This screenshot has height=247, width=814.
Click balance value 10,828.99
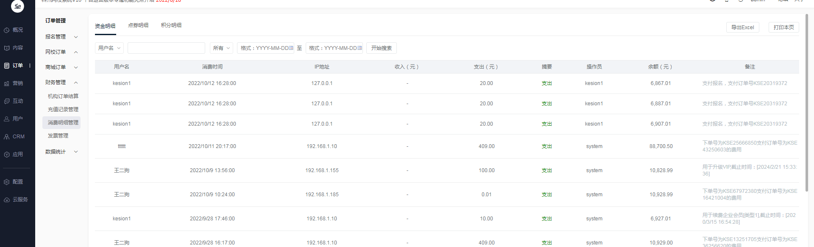pyautogui.click(x=661, y=170)
